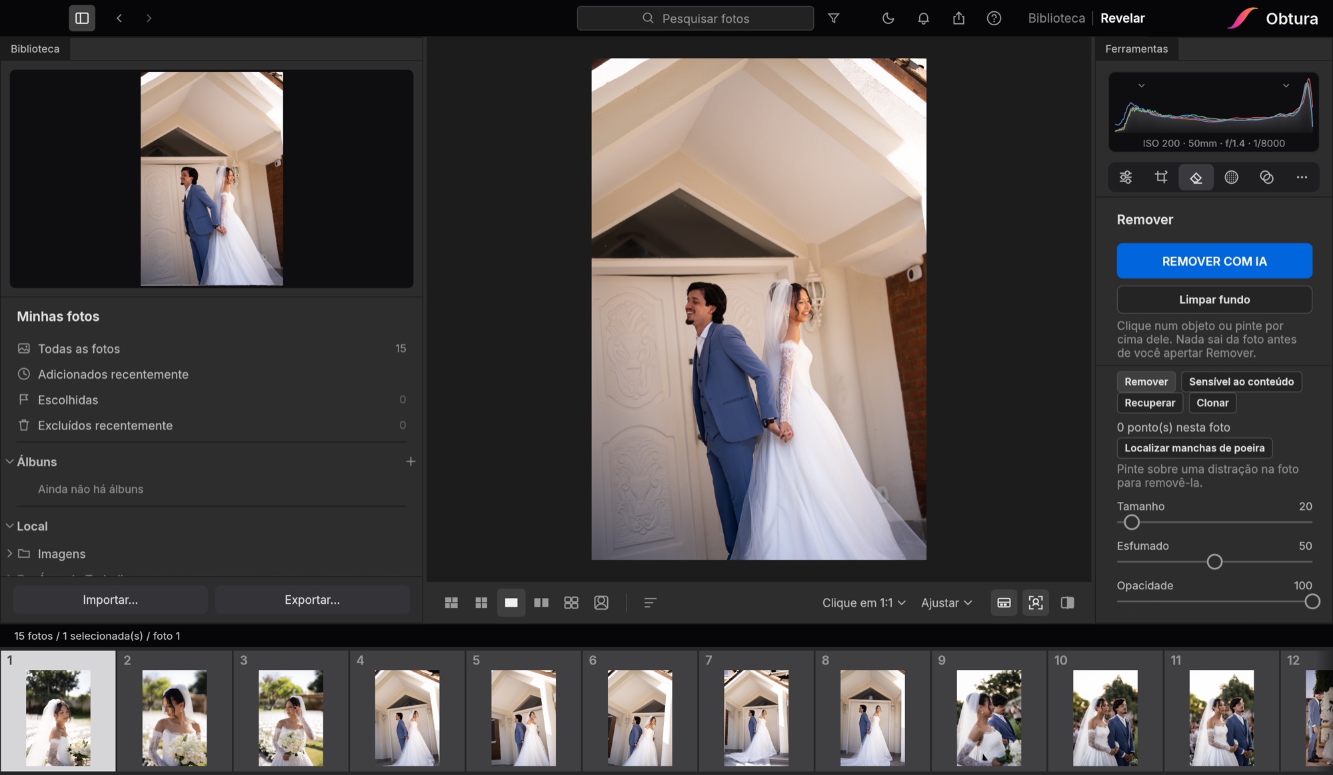Open the adjustment sliders tool icon
This screenshot has width=1333, height=775.
click(x=1126, y=177)
